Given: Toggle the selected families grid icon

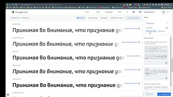Looking at the screenshot, I should point(140,12).
